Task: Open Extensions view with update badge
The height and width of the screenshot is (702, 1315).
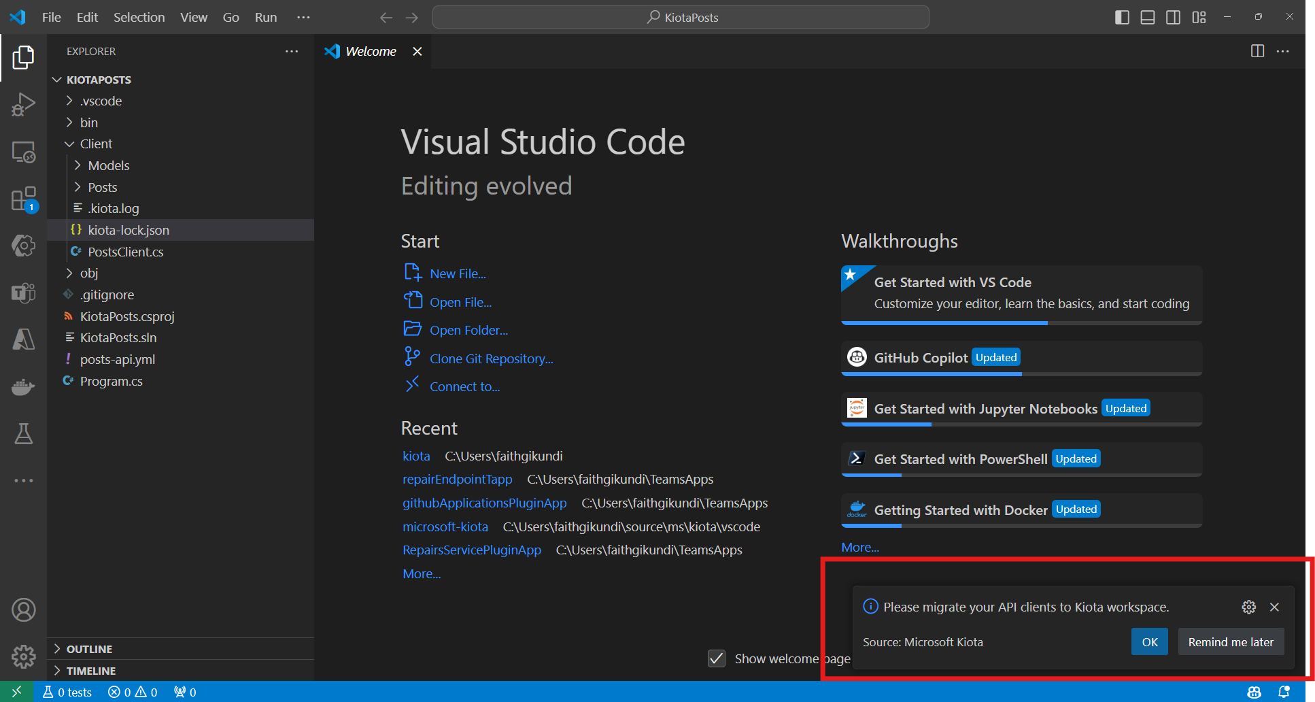Action: point(23,200)
